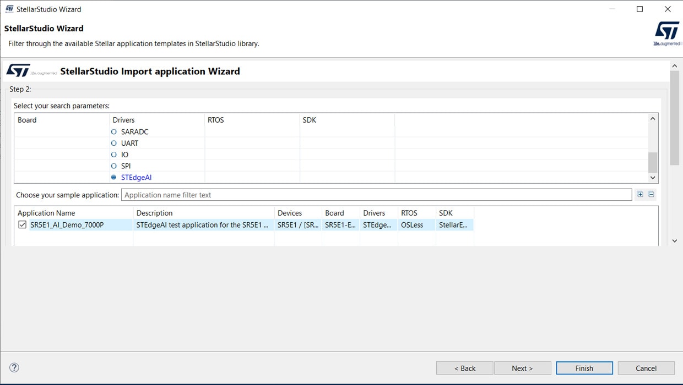Click the Application Name column header
The width and height of the screenshot is (683, 385).
[46, 213]
